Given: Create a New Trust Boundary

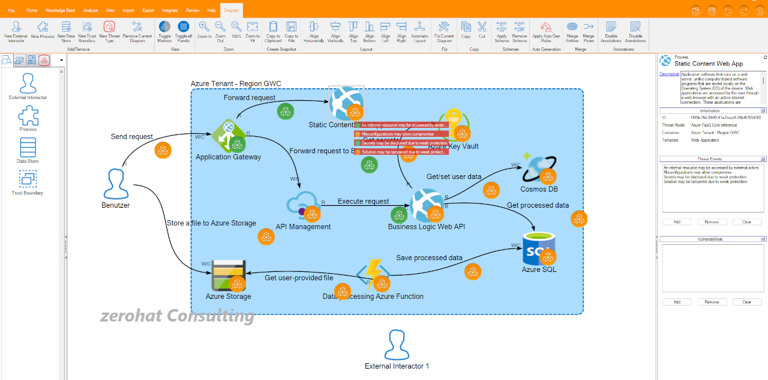Looking at the screenshot, I should (x=87, y=31).
